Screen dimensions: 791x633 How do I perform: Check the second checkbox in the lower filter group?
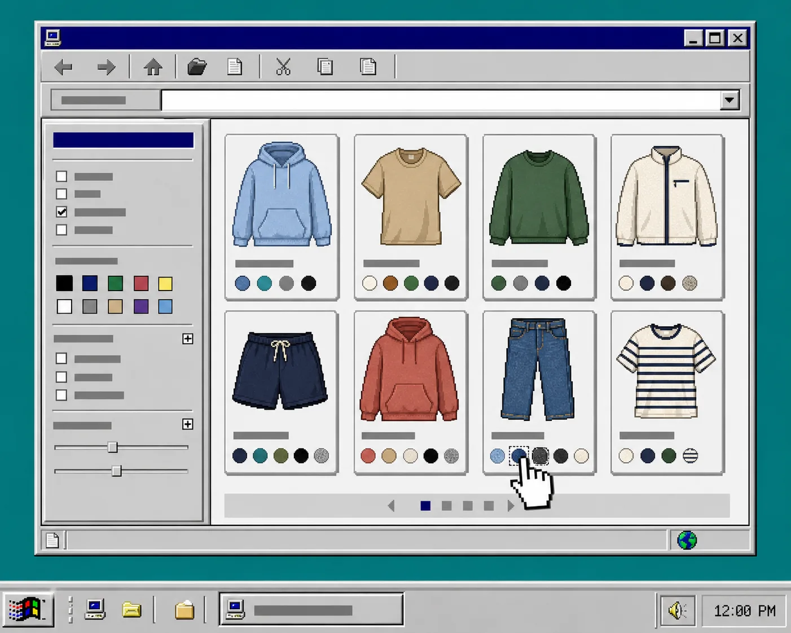coord(61,377)
